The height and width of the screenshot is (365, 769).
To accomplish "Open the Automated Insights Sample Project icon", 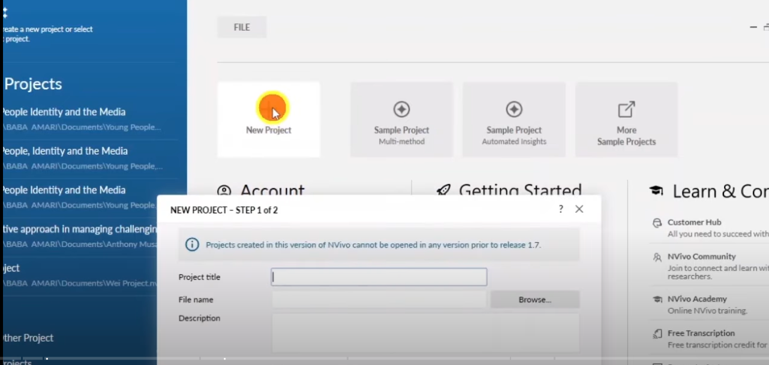I will (514, 109).
